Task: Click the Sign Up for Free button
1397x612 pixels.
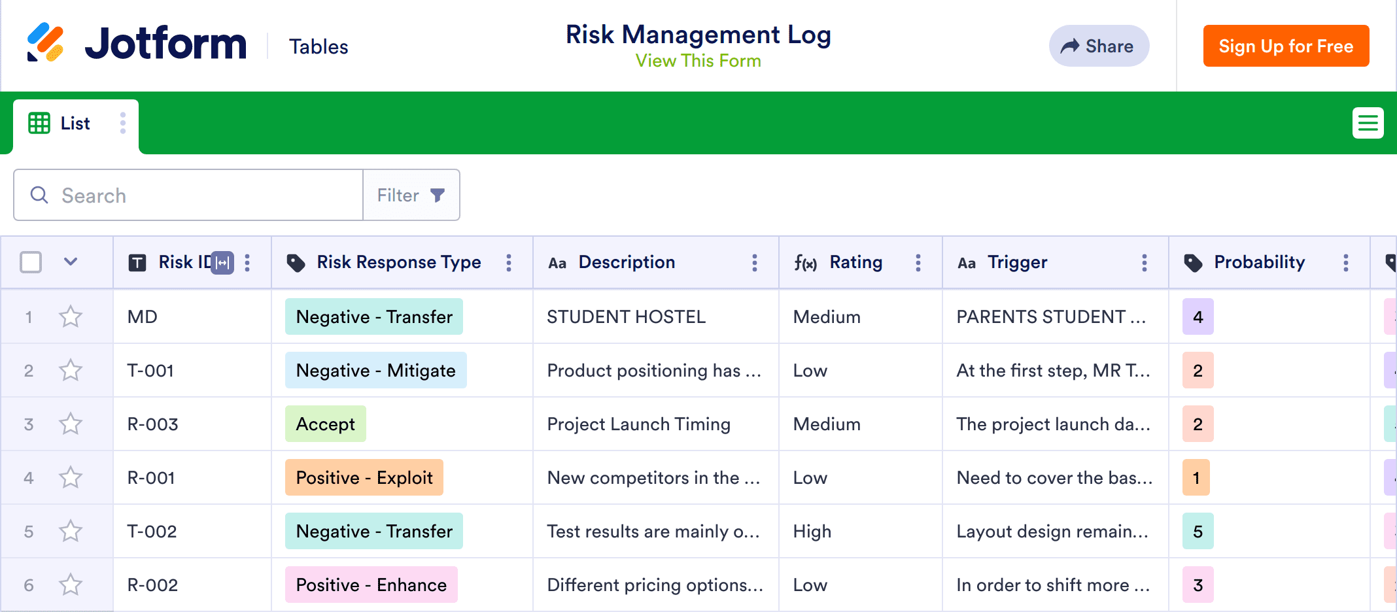Action: tap(1286, 46)
